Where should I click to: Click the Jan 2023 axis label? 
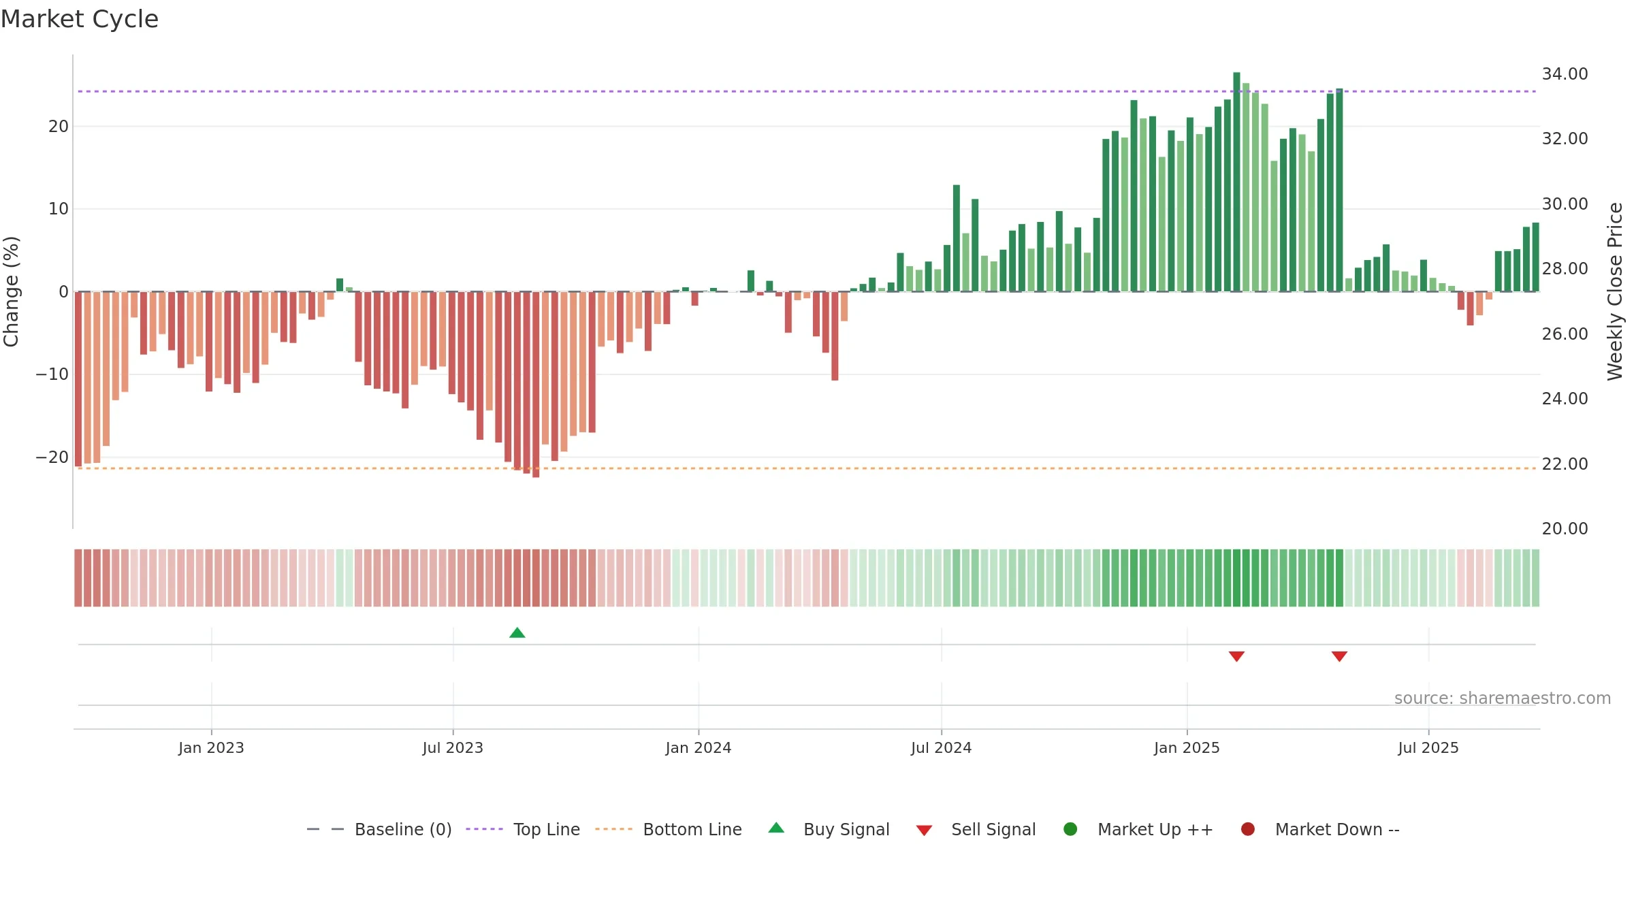coord(211,747)
